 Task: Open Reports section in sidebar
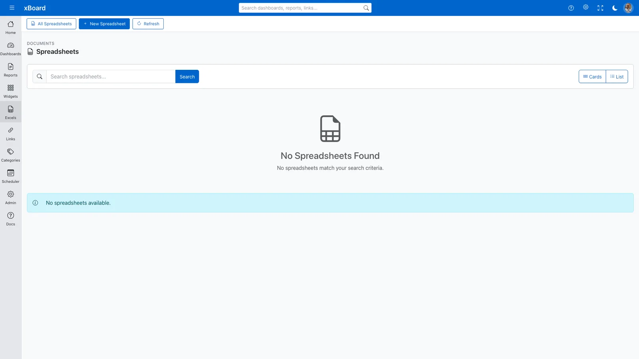pos(11,69)
